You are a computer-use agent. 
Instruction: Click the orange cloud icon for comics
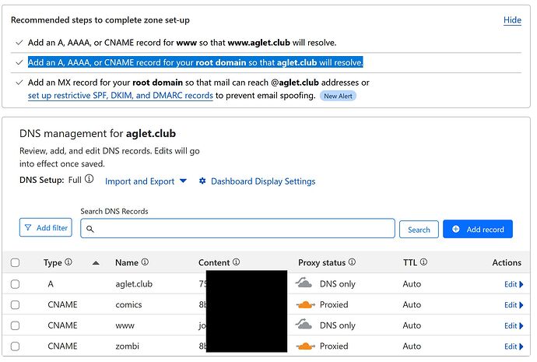[x=305, y=304]
